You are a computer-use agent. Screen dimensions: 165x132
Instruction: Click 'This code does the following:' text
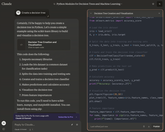click(33, 54)
